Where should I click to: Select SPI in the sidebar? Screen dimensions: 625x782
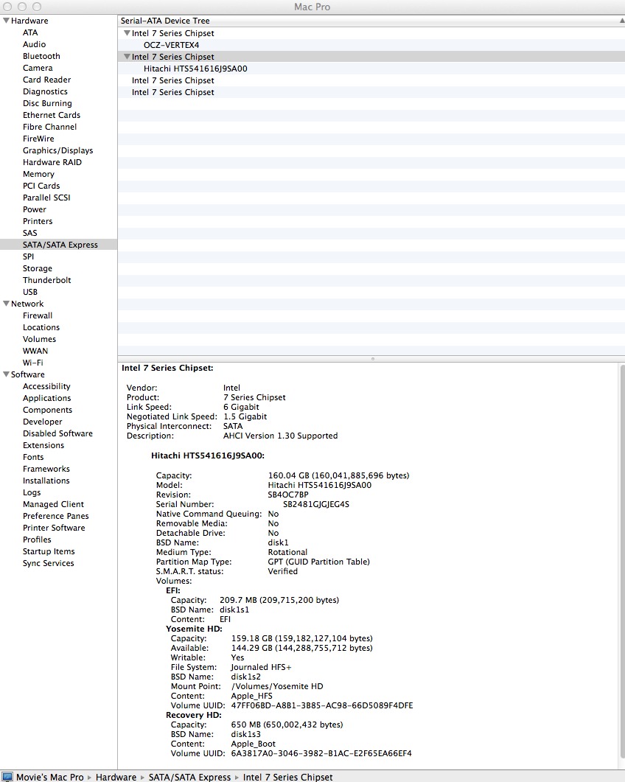click(x=29, y=256)
